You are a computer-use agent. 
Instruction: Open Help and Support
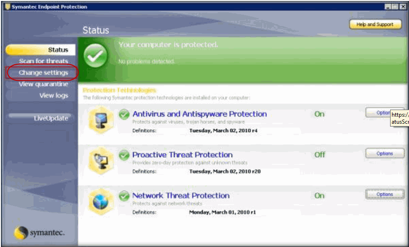click(375, 25)
